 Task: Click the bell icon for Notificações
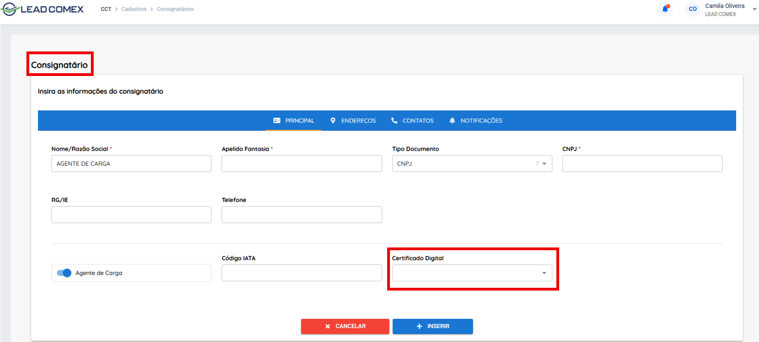[452, 120]
